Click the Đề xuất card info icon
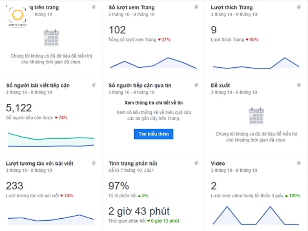This screenshot has height=231, width=308. point(299,85)
